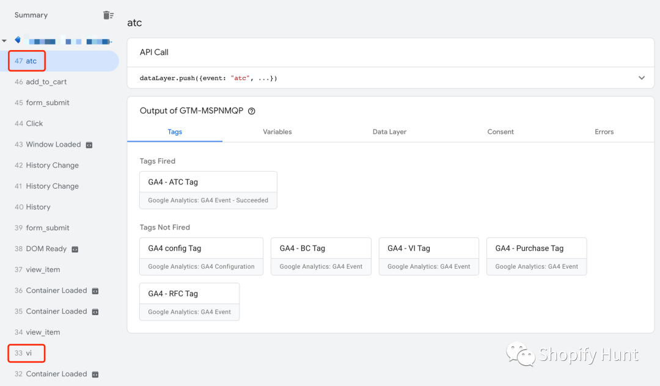Click code icon beside event 32 Container Loaded
Screen dimensions: 660x386
pos(95,374)
